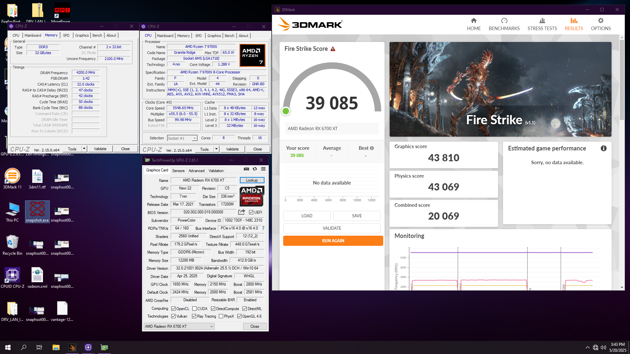
Task: Toggle DirectML checkbox in GPU-Z
Action: [244, 309]
